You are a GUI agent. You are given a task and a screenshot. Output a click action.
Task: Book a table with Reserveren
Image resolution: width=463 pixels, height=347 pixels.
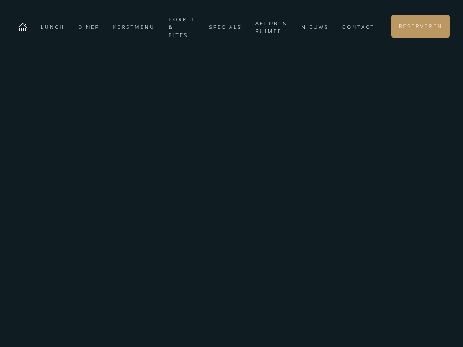pos(420,26)
